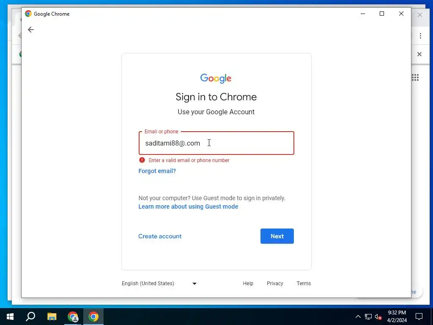Open the Forgot email? link

click(157, 171)
